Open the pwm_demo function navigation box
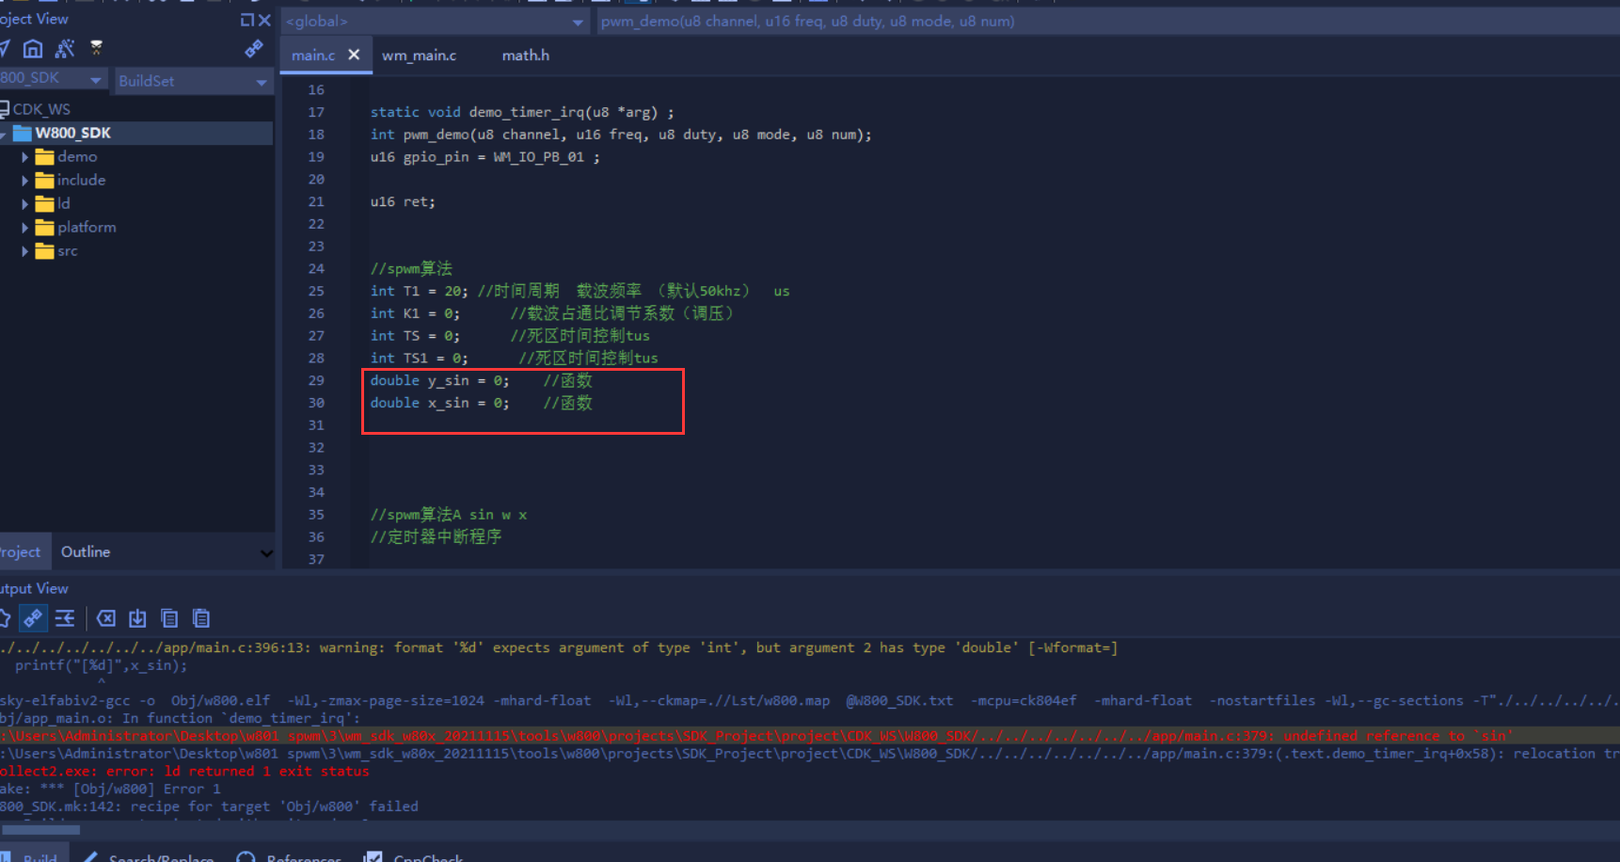 (1108, 22)
